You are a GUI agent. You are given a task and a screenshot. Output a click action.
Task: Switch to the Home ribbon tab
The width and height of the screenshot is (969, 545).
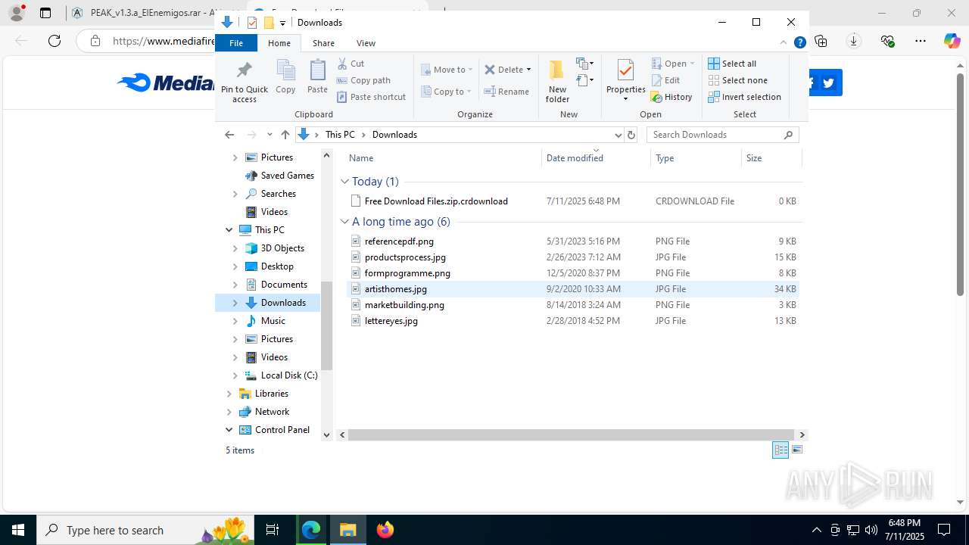point(279,43)
